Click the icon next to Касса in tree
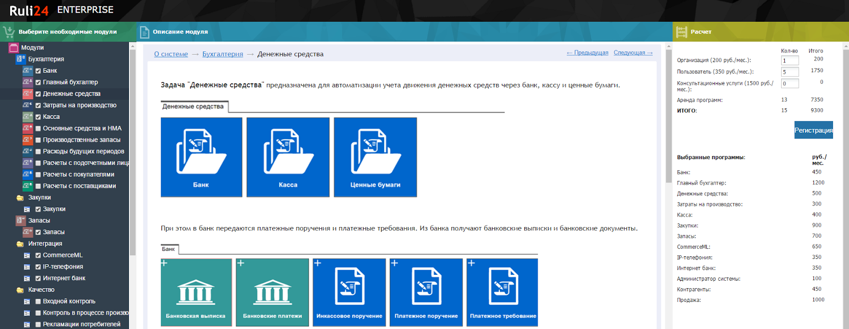The image size is (849, 329). (28, 117)
